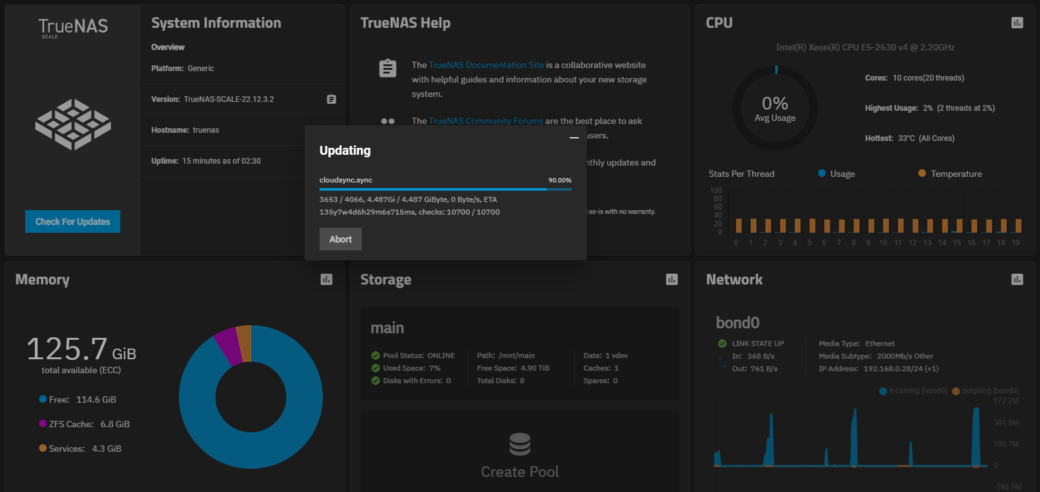Screen dimensions: 1040x492
Task: Click the Caches: 1 value
Action: (x=601, y=368)
